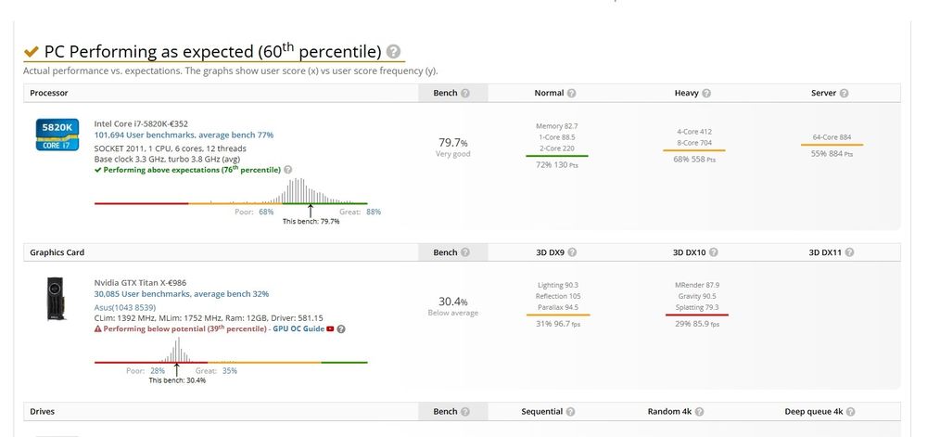Click the 5820K Core i7 processor thumbnail
927x437 pixels.
[x=57, y=135]
